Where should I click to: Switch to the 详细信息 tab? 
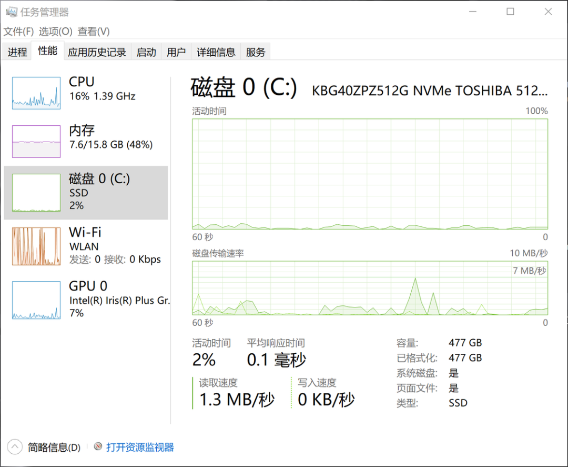click(x=216, y=52)
